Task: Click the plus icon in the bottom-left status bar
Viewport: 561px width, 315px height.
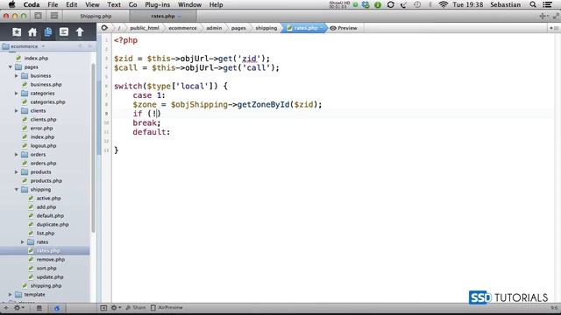Action: click(x=6, y=307)
